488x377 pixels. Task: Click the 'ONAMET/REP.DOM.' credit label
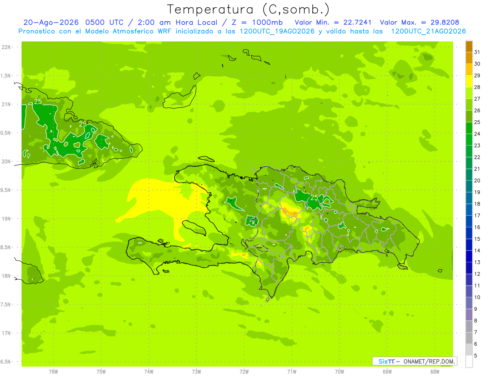tap(429, 361)
